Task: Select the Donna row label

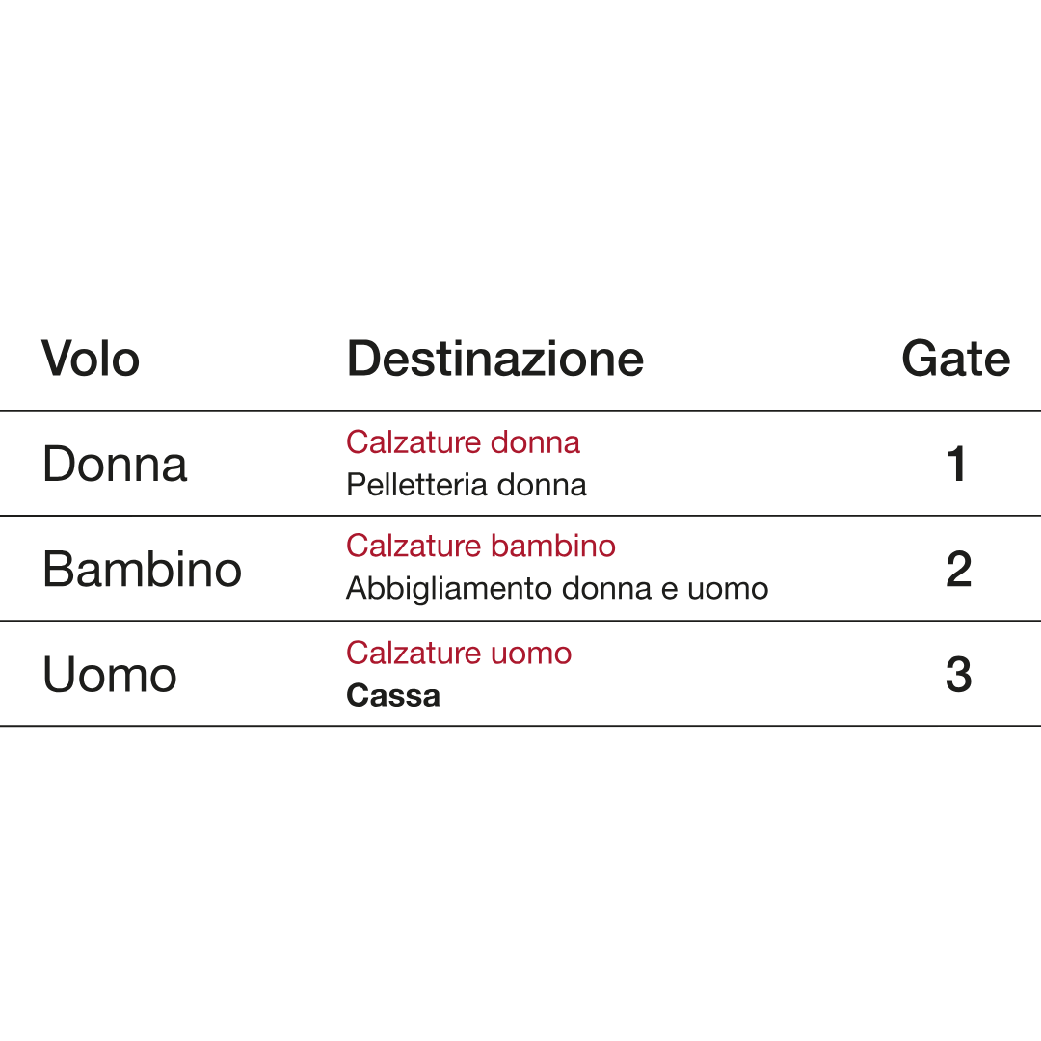Action: coord(115,465)
